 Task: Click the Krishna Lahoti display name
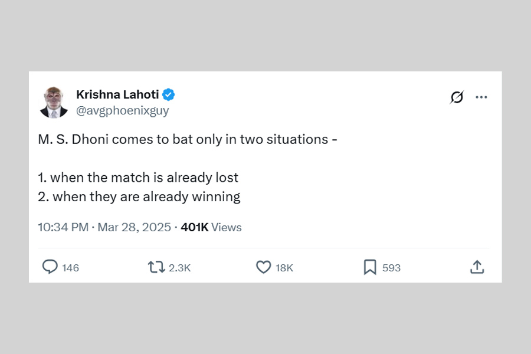[118, 94]
